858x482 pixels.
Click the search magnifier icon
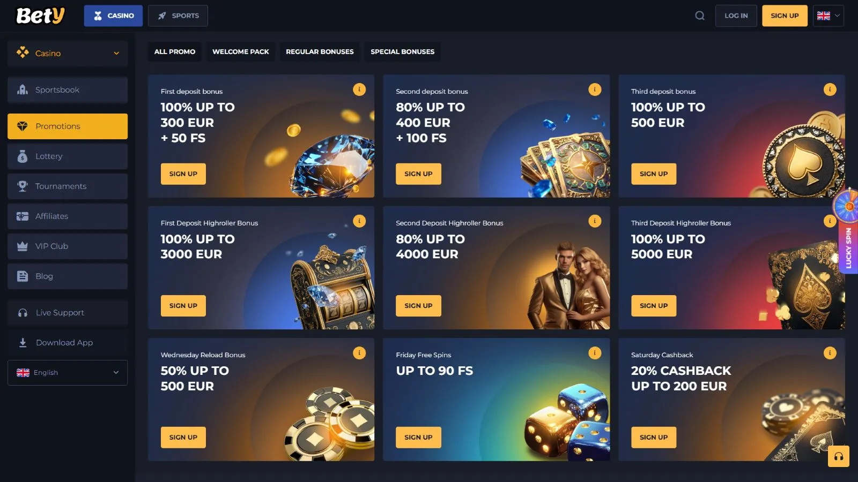tap(700, 16)
